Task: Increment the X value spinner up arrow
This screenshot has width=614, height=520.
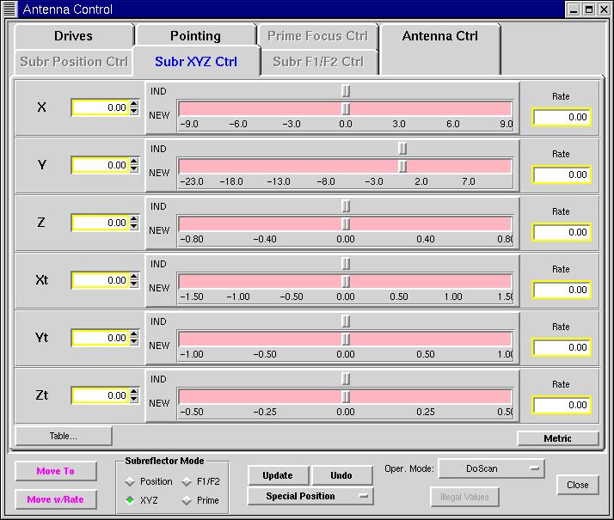Action: click(134, 104)
